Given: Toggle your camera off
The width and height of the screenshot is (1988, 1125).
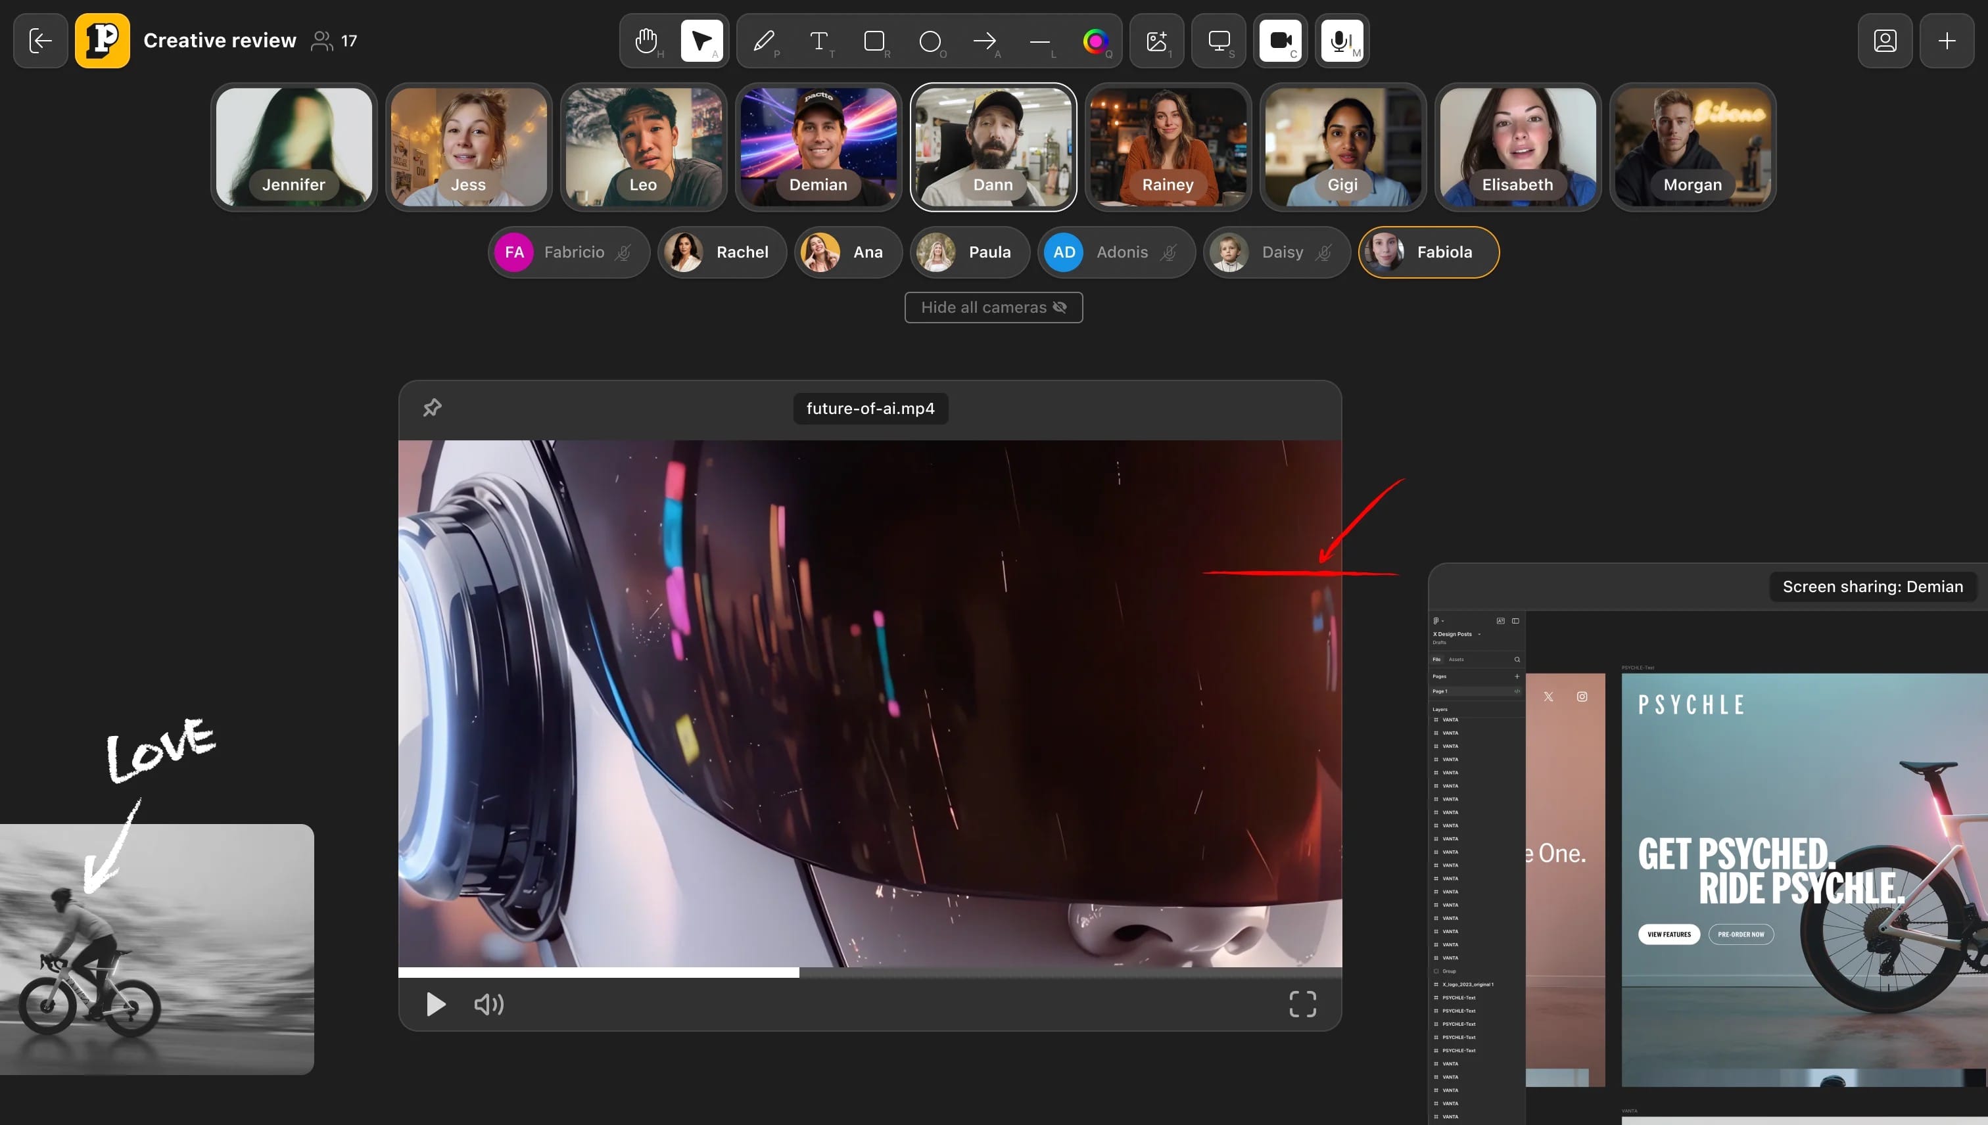Looking at the screenshot, I should (x=1281, y=40).
